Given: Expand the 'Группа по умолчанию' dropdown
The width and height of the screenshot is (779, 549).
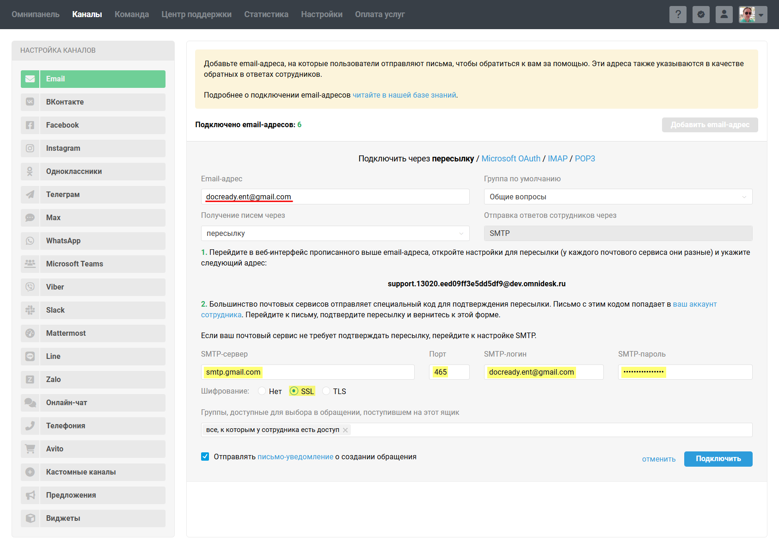Looking at the screenshot, I should (x=618, y=197).
